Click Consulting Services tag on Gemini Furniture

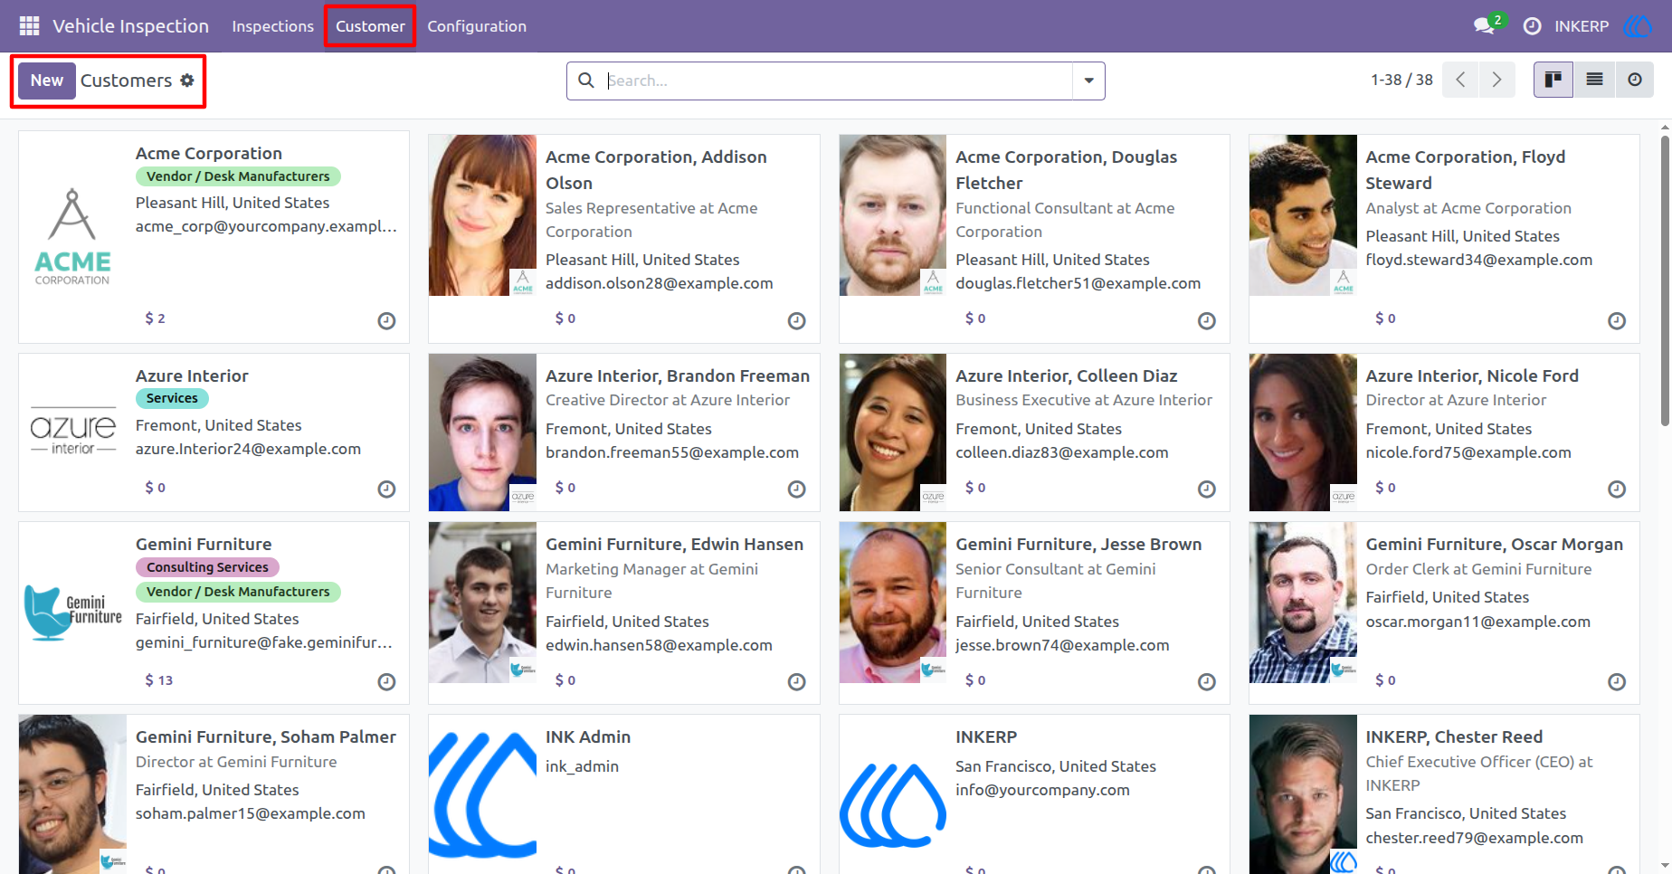207,567
